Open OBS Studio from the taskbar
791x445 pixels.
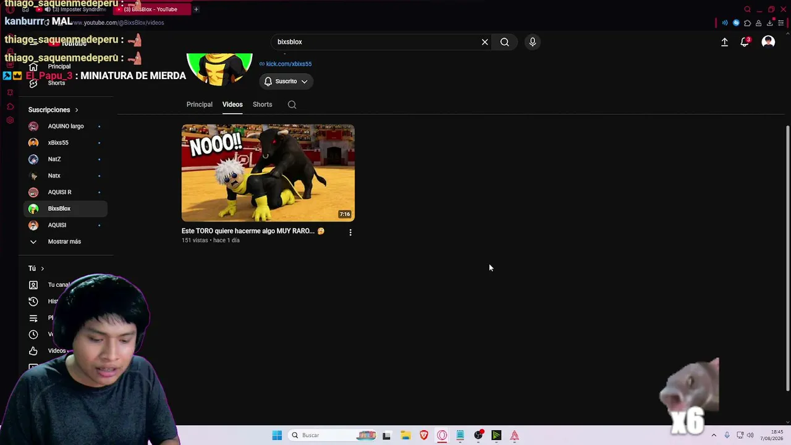point(478,435)
